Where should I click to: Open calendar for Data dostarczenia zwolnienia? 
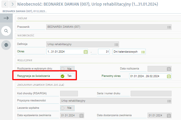tap(169, 115)
